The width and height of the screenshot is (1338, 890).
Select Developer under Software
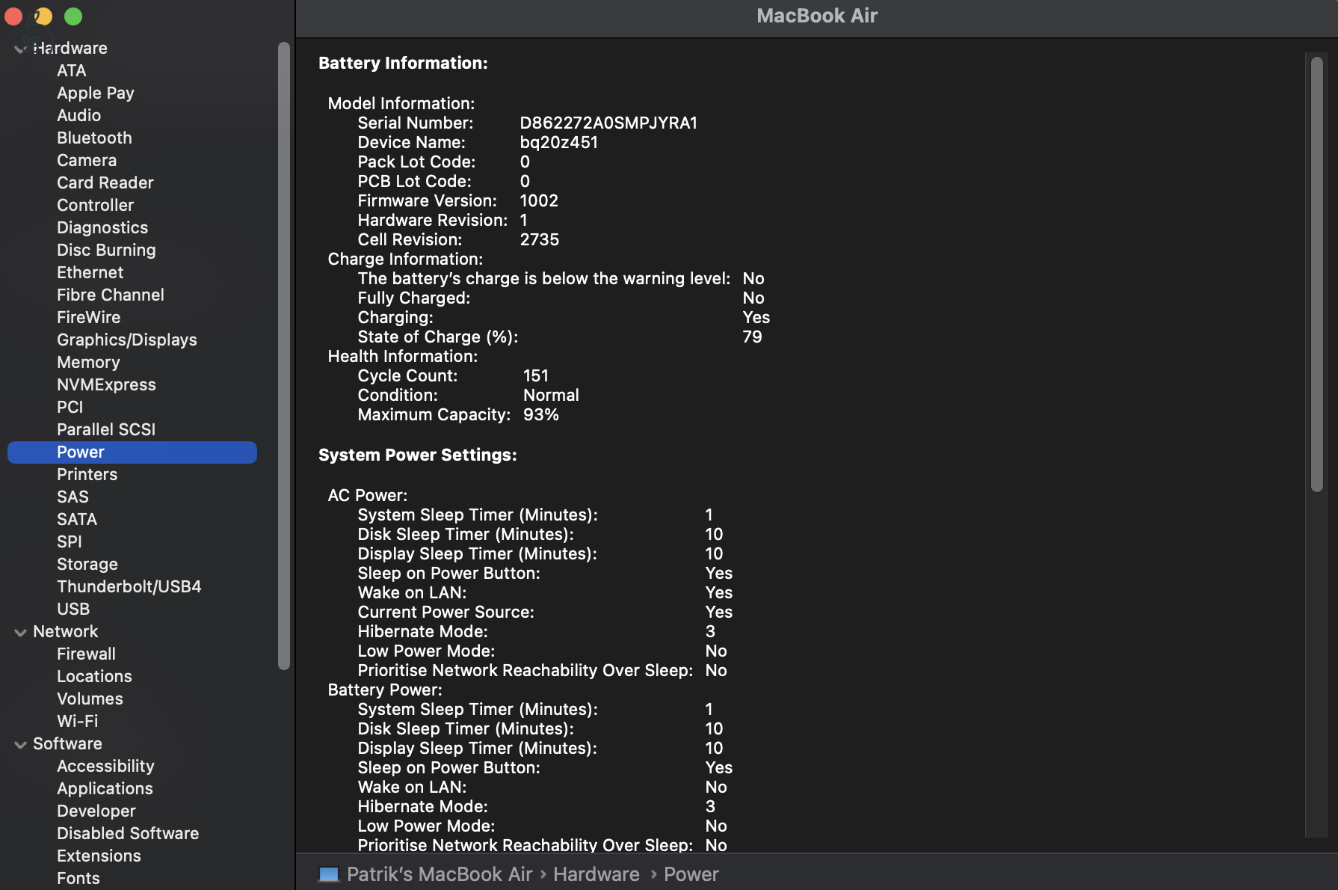point(96,811)
